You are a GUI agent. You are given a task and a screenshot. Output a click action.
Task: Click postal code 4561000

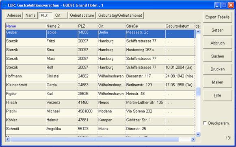pos(85,111)
